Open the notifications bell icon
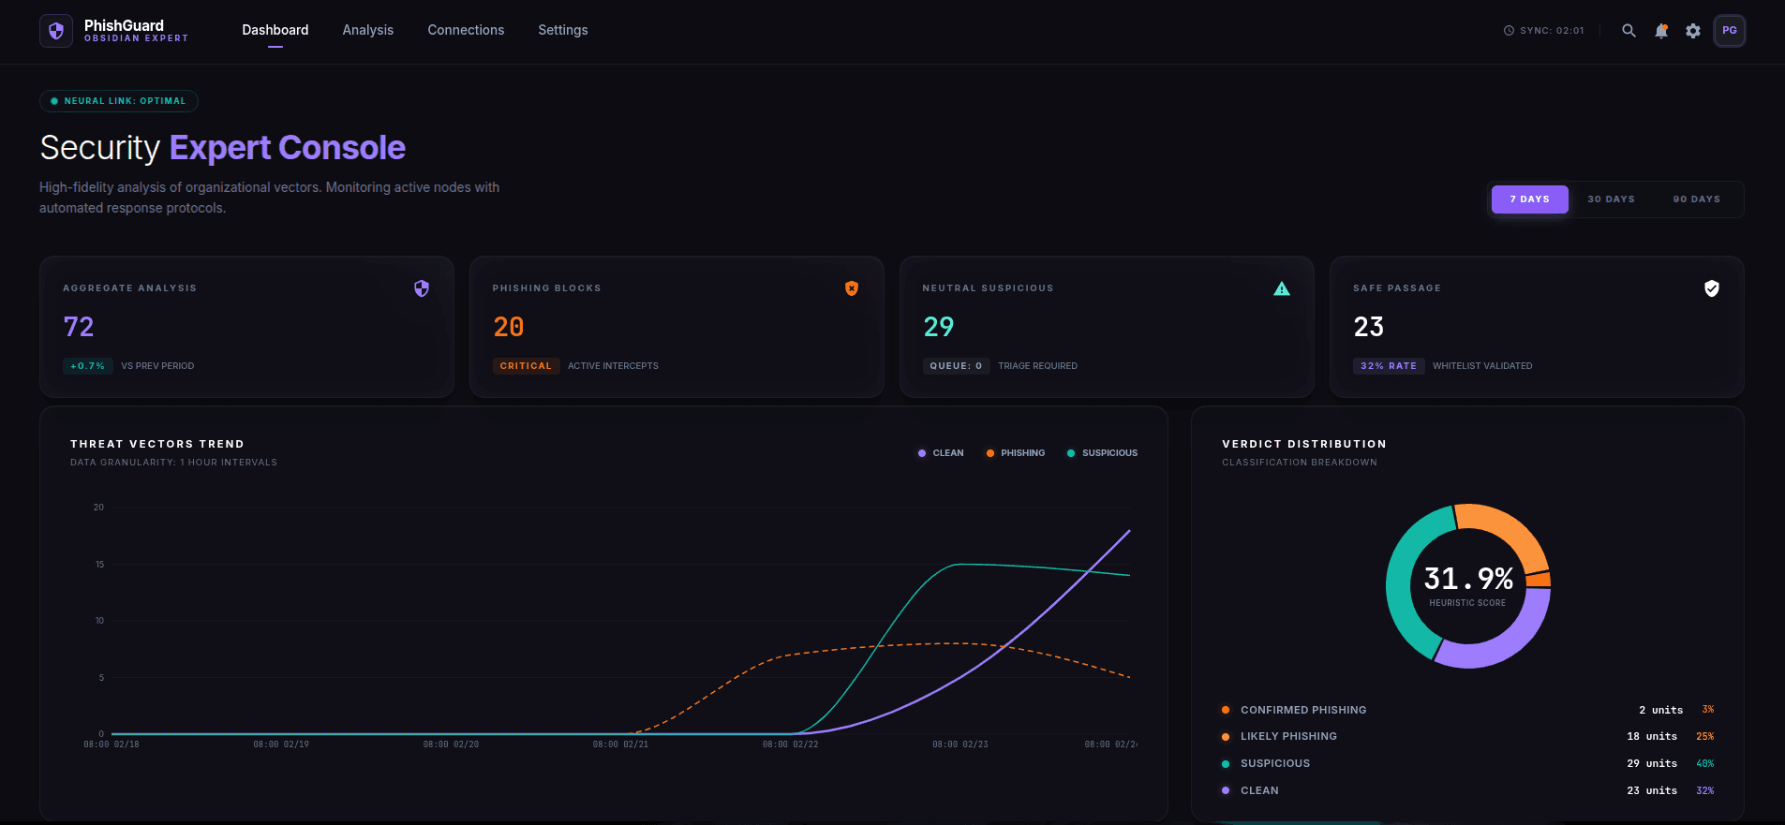This screenshot has height=825, width=1785. click(x=1660, y=31)
